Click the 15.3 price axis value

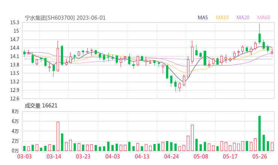(15, 22)
